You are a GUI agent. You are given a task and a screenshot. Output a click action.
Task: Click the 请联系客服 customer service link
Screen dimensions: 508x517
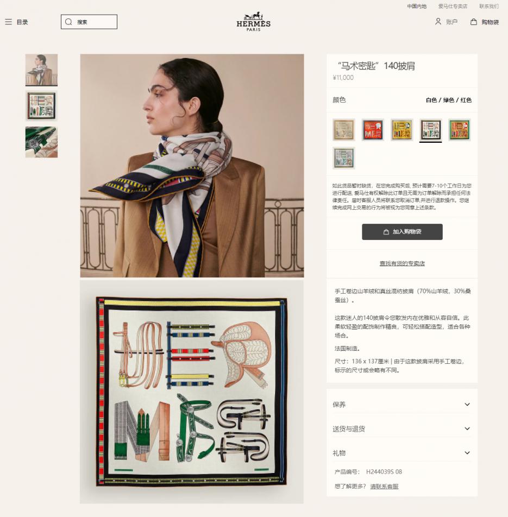(384, 487)
